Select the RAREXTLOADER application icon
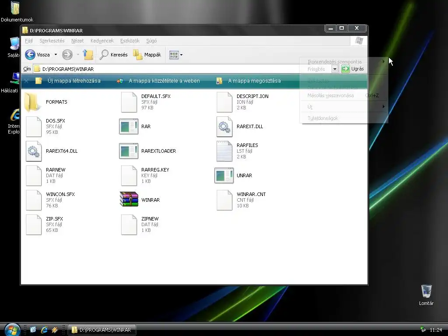Image resolution: width=448 pixels, height=336 pixels. 129,151
